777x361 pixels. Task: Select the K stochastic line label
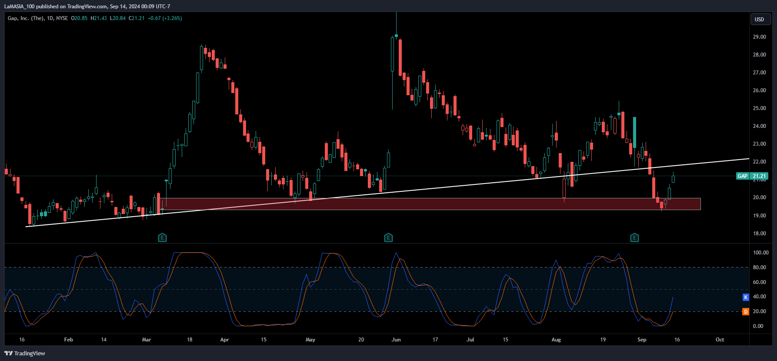(746, 297)
